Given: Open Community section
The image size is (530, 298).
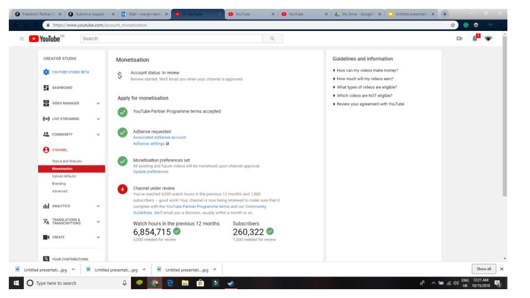Looking at the screenshot, I should [62, 134].
